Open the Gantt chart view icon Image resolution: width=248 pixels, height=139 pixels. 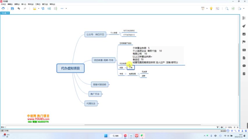coord(217,8)
